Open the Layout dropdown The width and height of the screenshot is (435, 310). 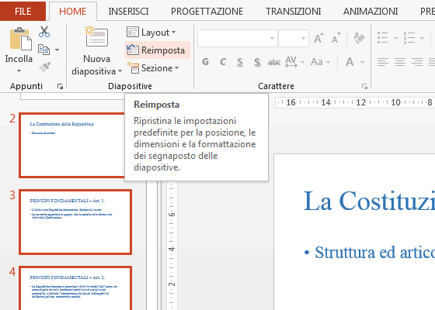[x=151, y=33]
